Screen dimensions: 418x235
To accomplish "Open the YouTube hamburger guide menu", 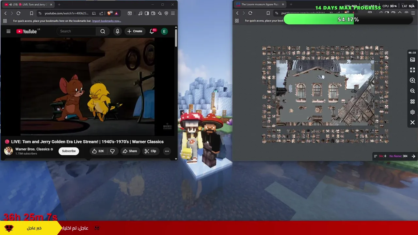I will click(x=8, y=31).
